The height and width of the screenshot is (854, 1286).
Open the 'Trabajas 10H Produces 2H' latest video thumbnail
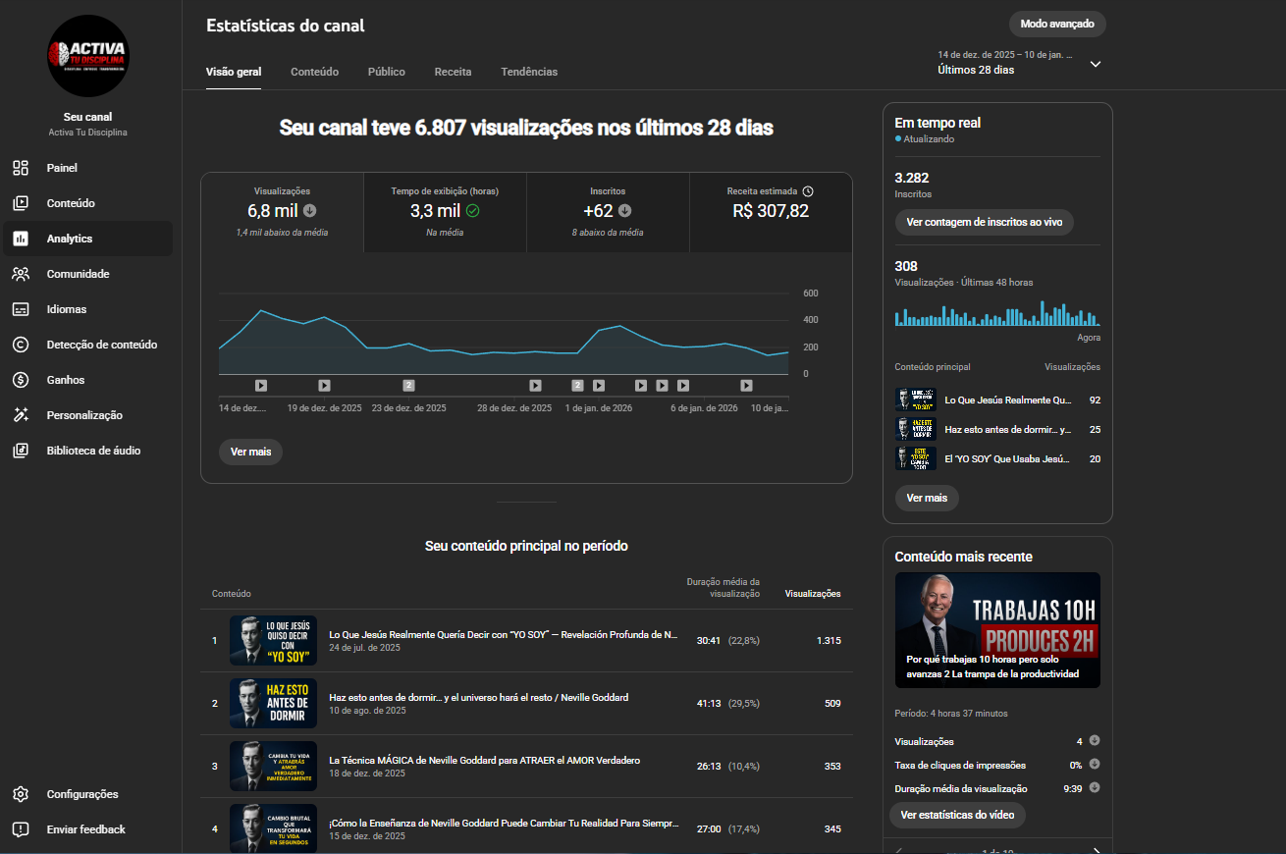click(x=997, y=630)
